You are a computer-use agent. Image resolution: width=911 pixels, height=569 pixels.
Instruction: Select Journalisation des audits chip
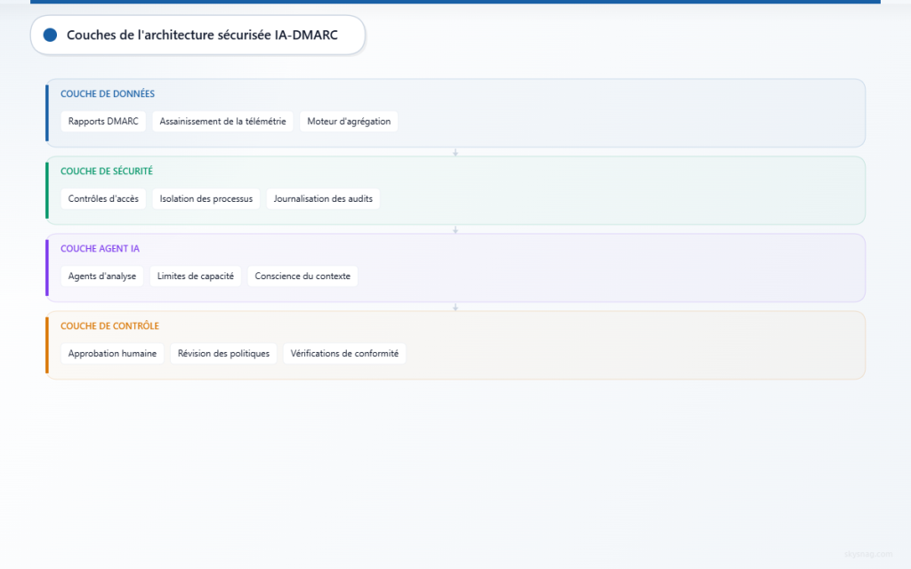click(323, 198)
